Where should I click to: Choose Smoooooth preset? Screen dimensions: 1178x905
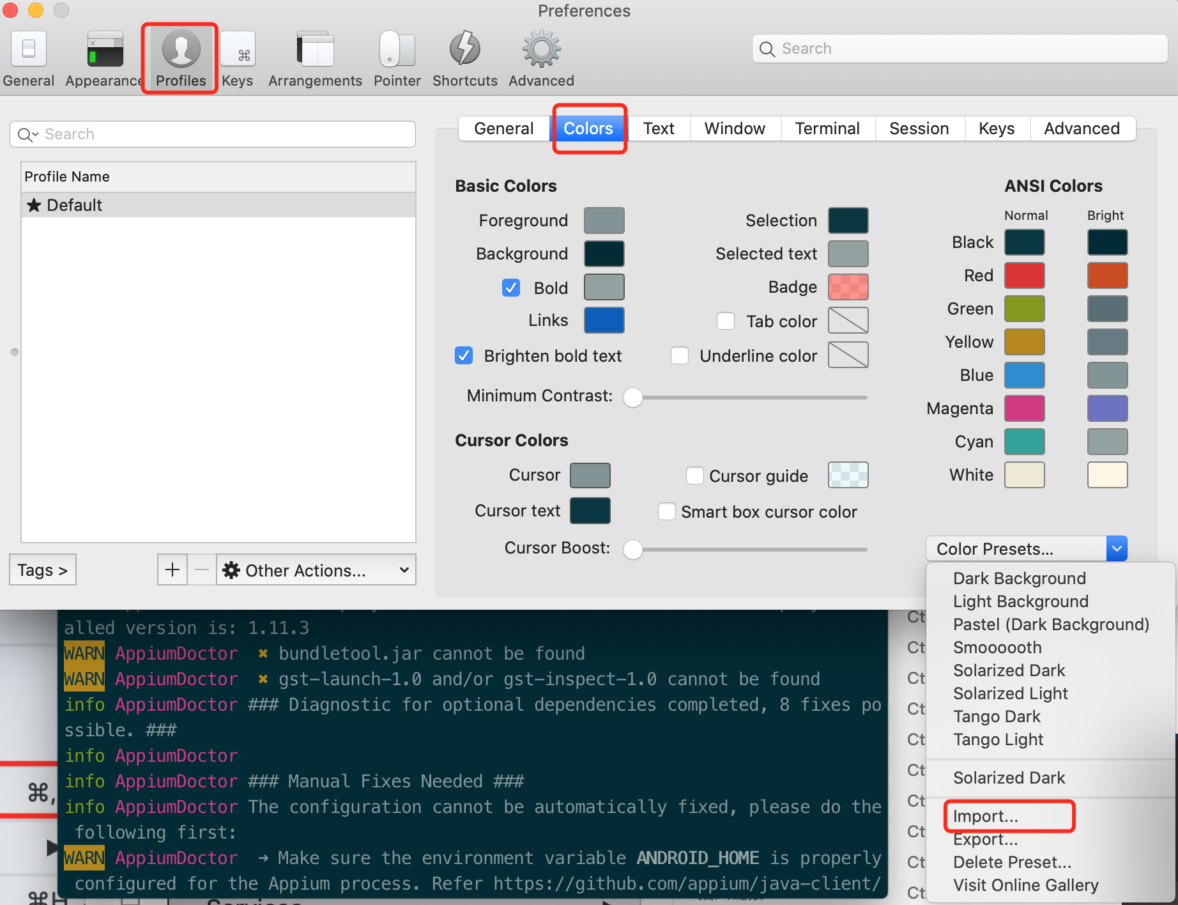point(1050,647)
